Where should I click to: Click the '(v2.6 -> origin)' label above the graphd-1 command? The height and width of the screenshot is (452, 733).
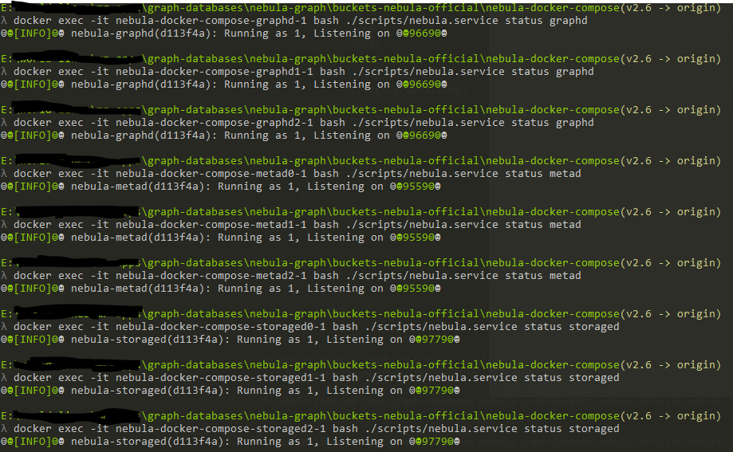(x=670, y=7)
